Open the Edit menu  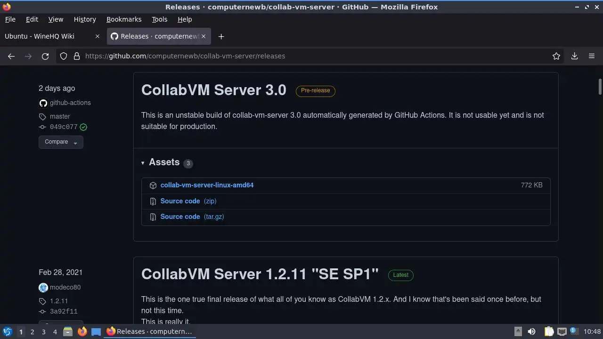coord(32,19)
